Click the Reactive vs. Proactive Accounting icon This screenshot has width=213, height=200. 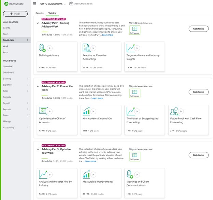[86, 48]
